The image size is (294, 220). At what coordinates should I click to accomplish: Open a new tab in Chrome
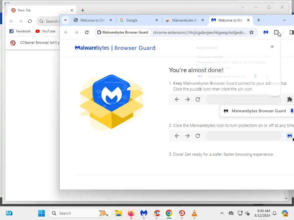(x=259, y=20)
